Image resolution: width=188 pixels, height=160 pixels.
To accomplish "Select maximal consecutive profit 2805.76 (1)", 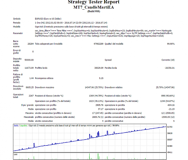I will [x=98, y=117].
